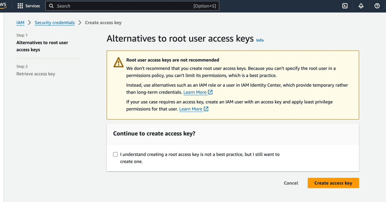Select Step 1 Alternatives to root user access keys

click(x=42, y=46)
